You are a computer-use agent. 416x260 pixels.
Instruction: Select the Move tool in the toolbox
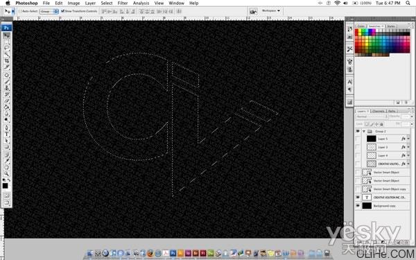pos(7,35)
